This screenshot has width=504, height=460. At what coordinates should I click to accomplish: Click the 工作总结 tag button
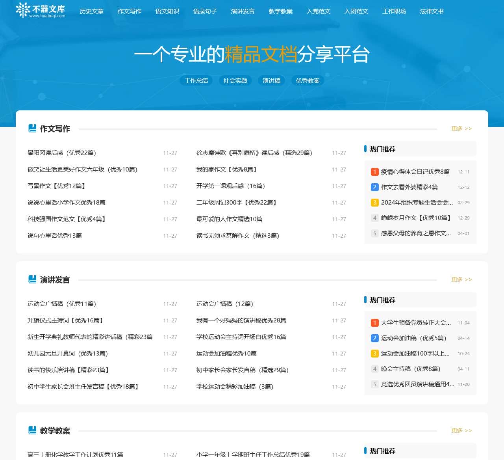(x=196, y=80)
